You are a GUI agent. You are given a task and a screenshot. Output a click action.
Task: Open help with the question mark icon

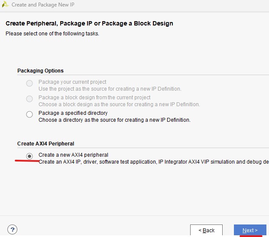point(13,229)
